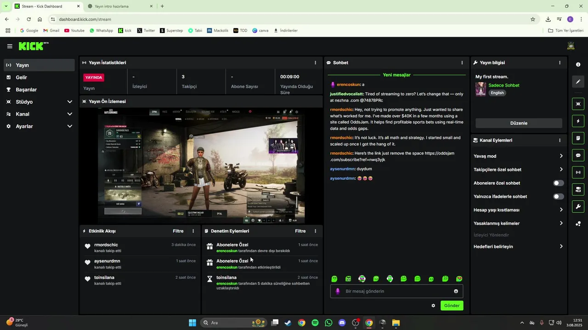Image resolution: width=588 pixels, height=330 pixels.
Task: Click the video camera icon in right sidebar
Action: (578, 189)
